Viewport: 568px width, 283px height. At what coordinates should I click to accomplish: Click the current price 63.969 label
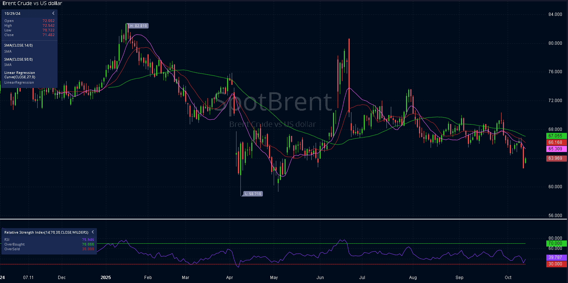[556, 158]
